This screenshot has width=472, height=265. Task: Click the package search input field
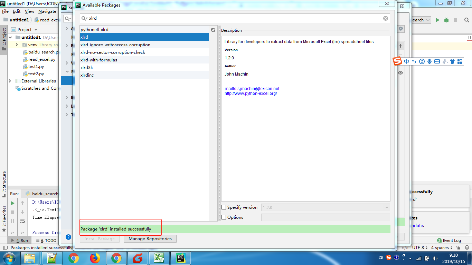coord(235,18)
